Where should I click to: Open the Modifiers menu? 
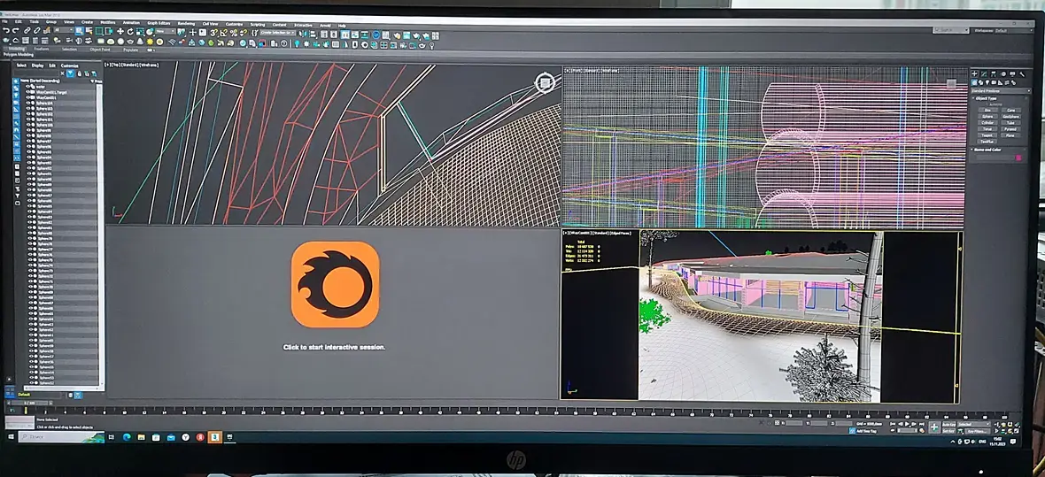(x=108, y=23)
